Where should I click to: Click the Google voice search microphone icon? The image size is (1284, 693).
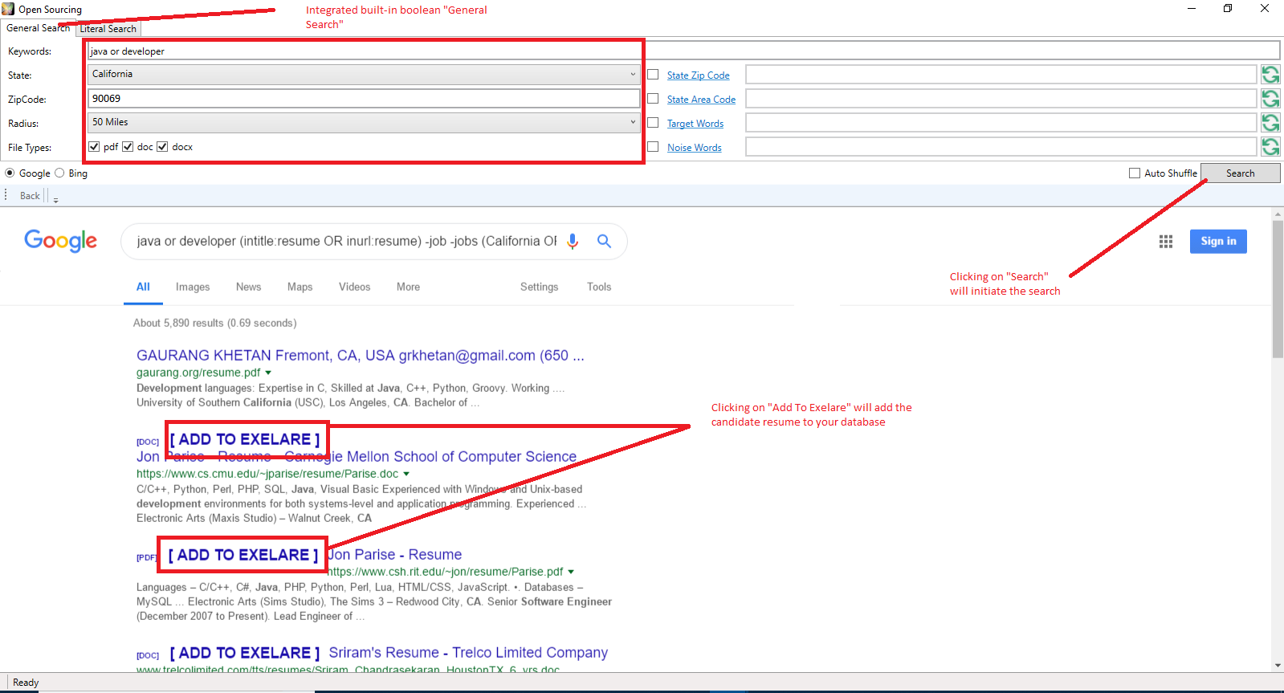(573, 241)
